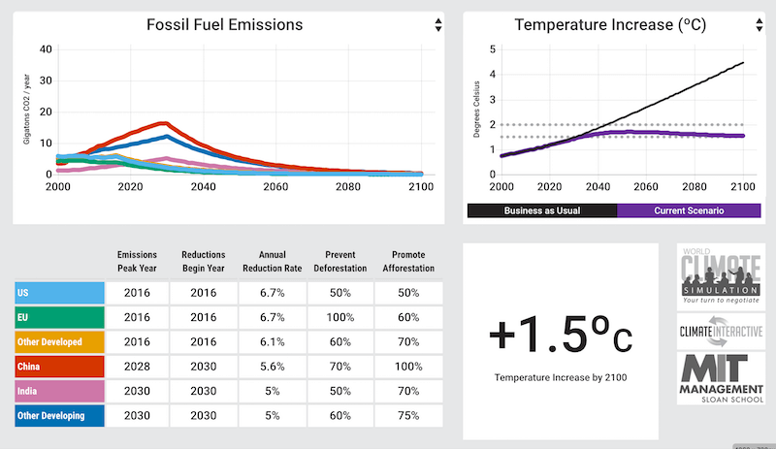The width and height of the screenshot is (776, 449).
Task: Select the US region row label
Action: [59, 293]
